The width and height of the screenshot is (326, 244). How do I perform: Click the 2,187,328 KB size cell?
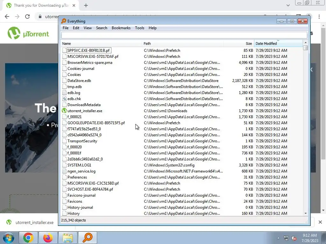tap(242, 81)
